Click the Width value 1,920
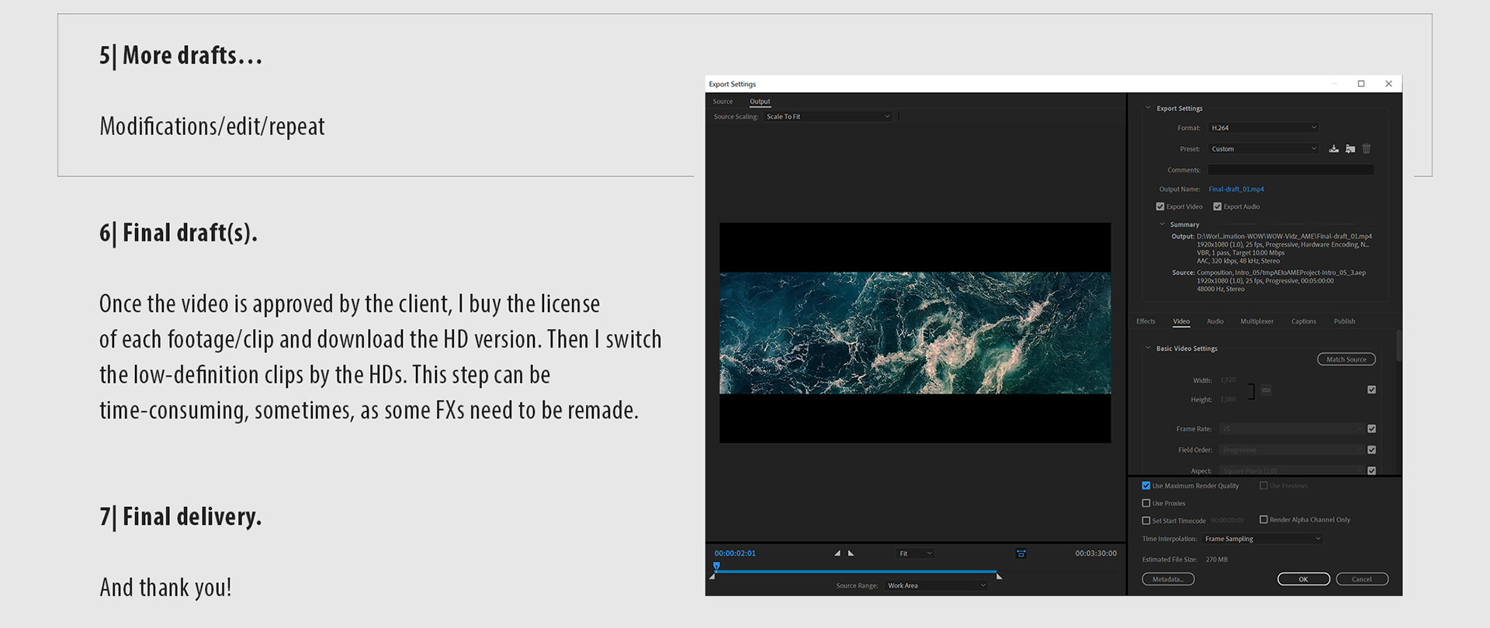Screen dimensions: 1490x628 point(1228,380)
